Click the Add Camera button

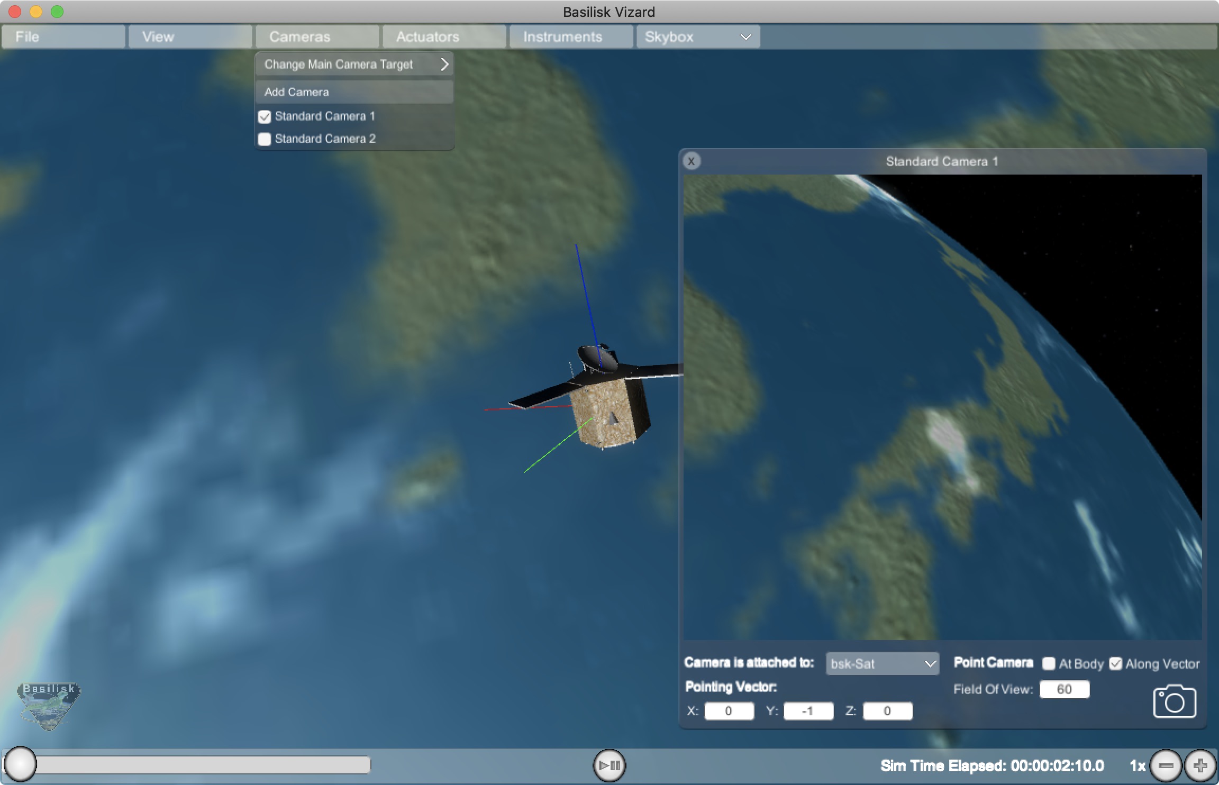click(354, 92)
